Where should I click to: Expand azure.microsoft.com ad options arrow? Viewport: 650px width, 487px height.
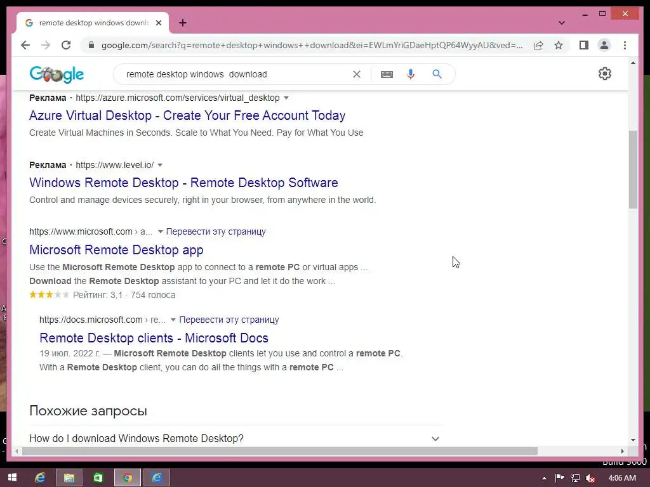tap(286, 98)
